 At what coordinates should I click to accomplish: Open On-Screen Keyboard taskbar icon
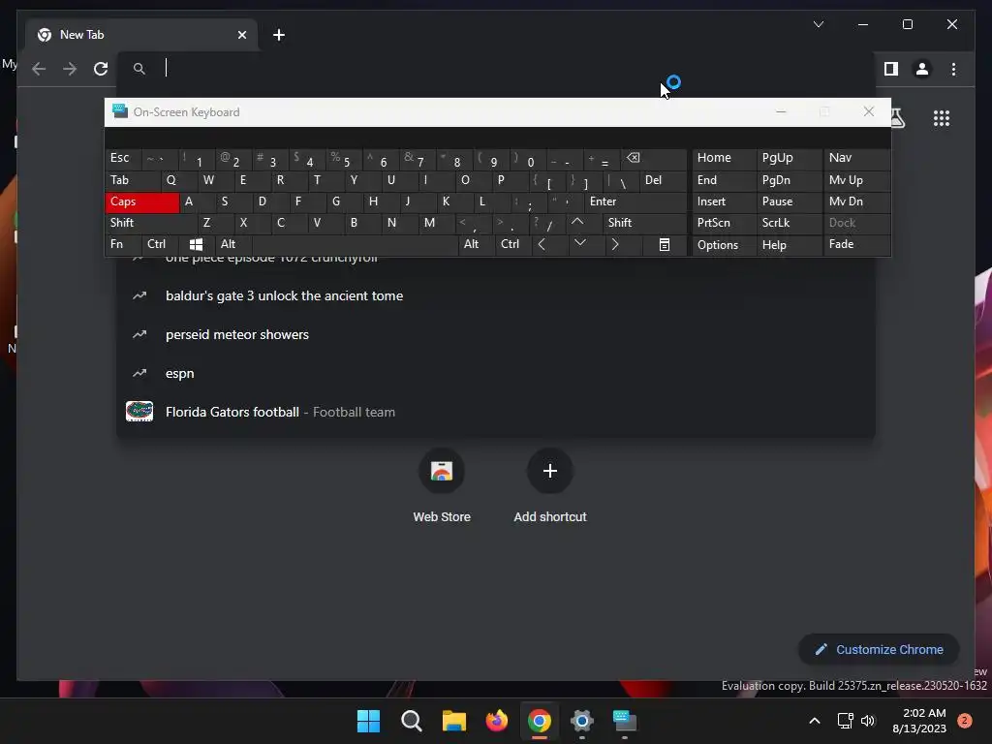625,721
